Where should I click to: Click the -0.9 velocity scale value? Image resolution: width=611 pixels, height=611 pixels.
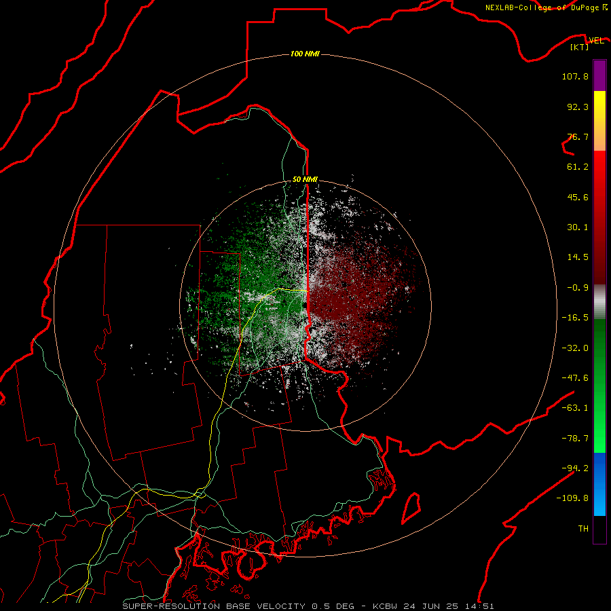(x=578, y=288)
